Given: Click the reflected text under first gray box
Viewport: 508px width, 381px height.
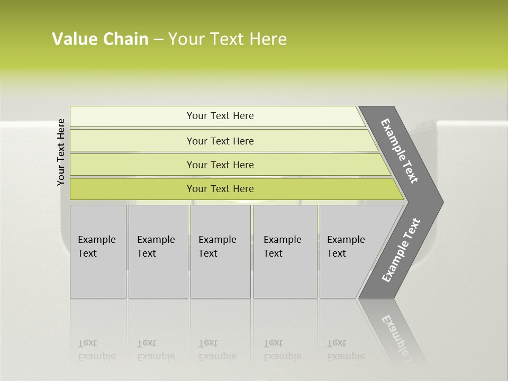Looking at the screenshot, I should pos(96,350).
